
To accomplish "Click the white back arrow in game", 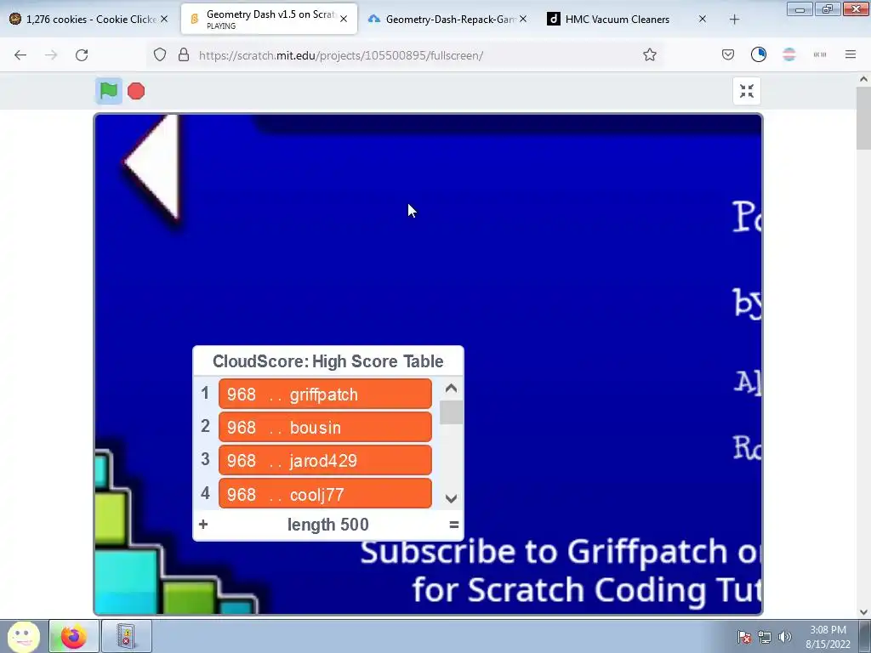I will 151,167.
